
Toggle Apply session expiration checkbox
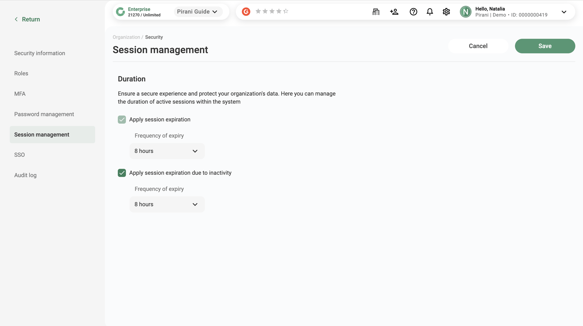pyautogui.click(x=122, y=119)
